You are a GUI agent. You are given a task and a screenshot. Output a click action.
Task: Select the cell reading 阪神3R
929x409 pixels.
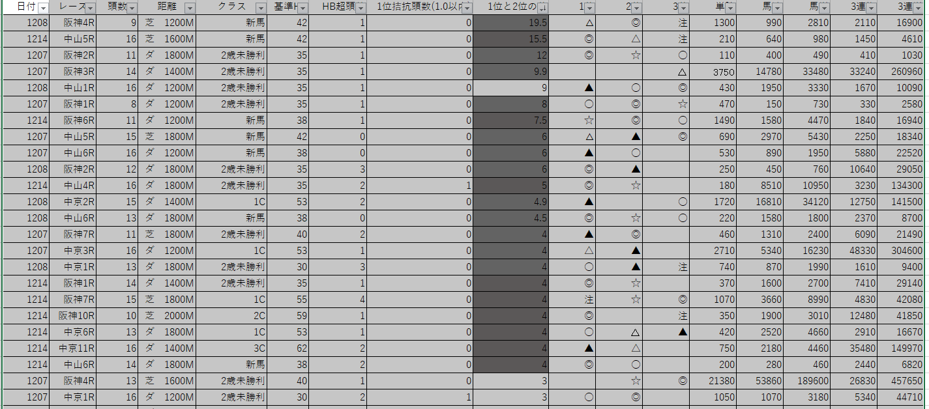pos(72,72)
